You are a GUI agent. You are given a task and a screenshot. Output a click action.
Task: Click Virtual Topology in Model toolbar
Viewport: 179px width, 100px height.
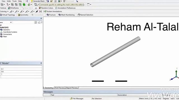tap(8, 15)
